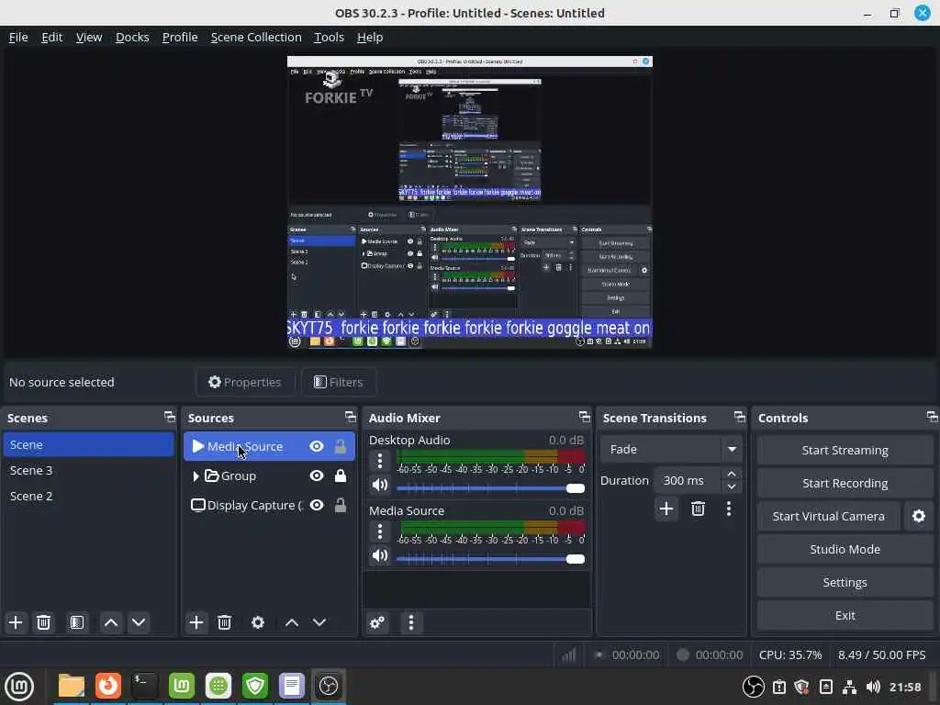
Task: Open the Tools menu
Action: click(330, 37)
